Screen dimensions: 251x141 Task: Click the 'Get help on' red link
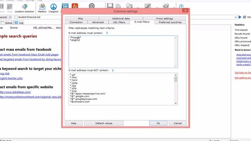[243, 72]
